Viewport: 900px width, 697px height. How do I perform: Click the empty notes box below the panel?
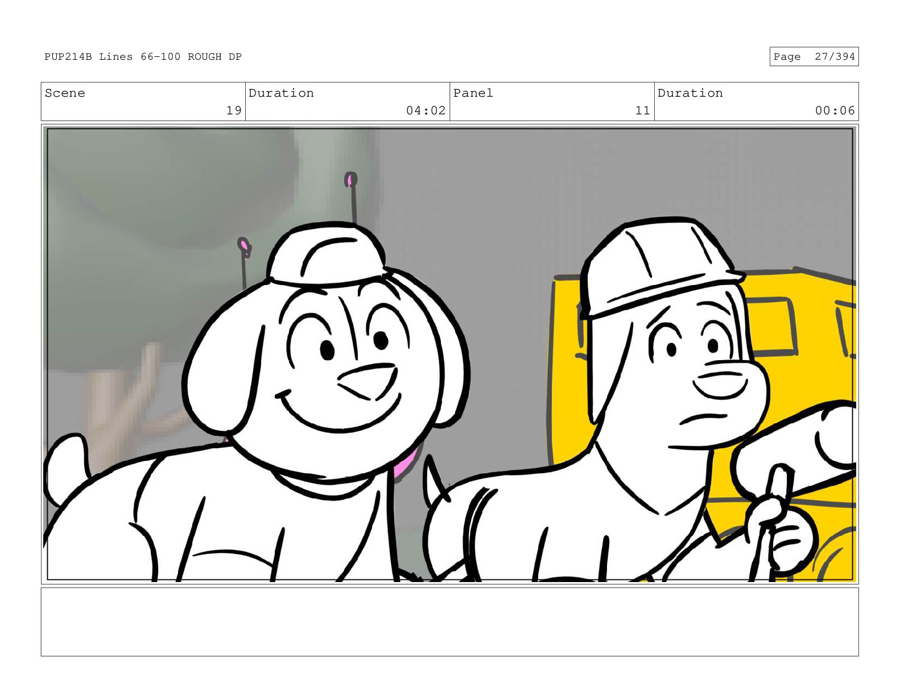[x=449, y=622]
